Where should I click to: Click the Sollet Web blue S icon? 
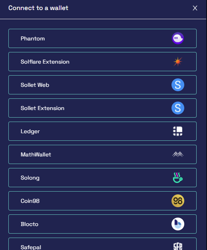pyautogui.click(x=178, y=85)
